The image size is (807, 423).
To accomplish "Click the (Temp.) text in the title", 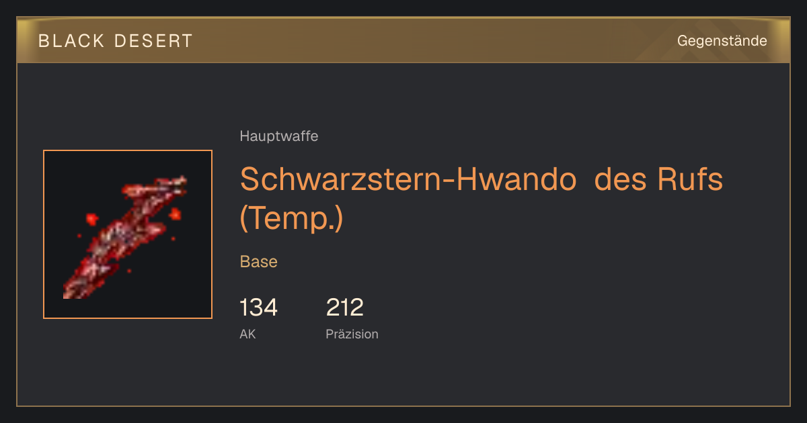I will (x=292, y=219).
